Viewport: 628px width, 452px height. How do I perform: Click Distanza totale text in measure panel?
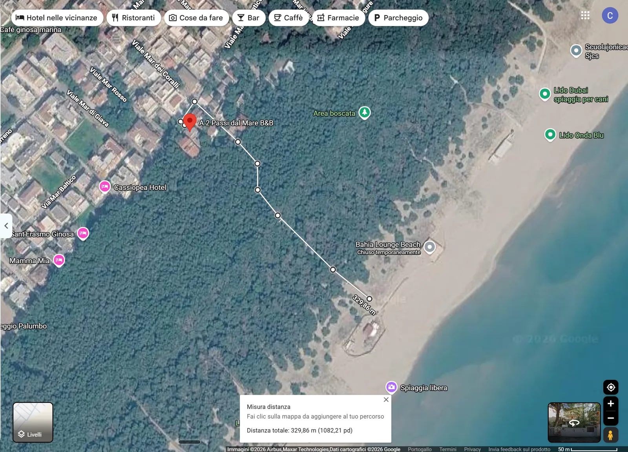tap(299, 430)
